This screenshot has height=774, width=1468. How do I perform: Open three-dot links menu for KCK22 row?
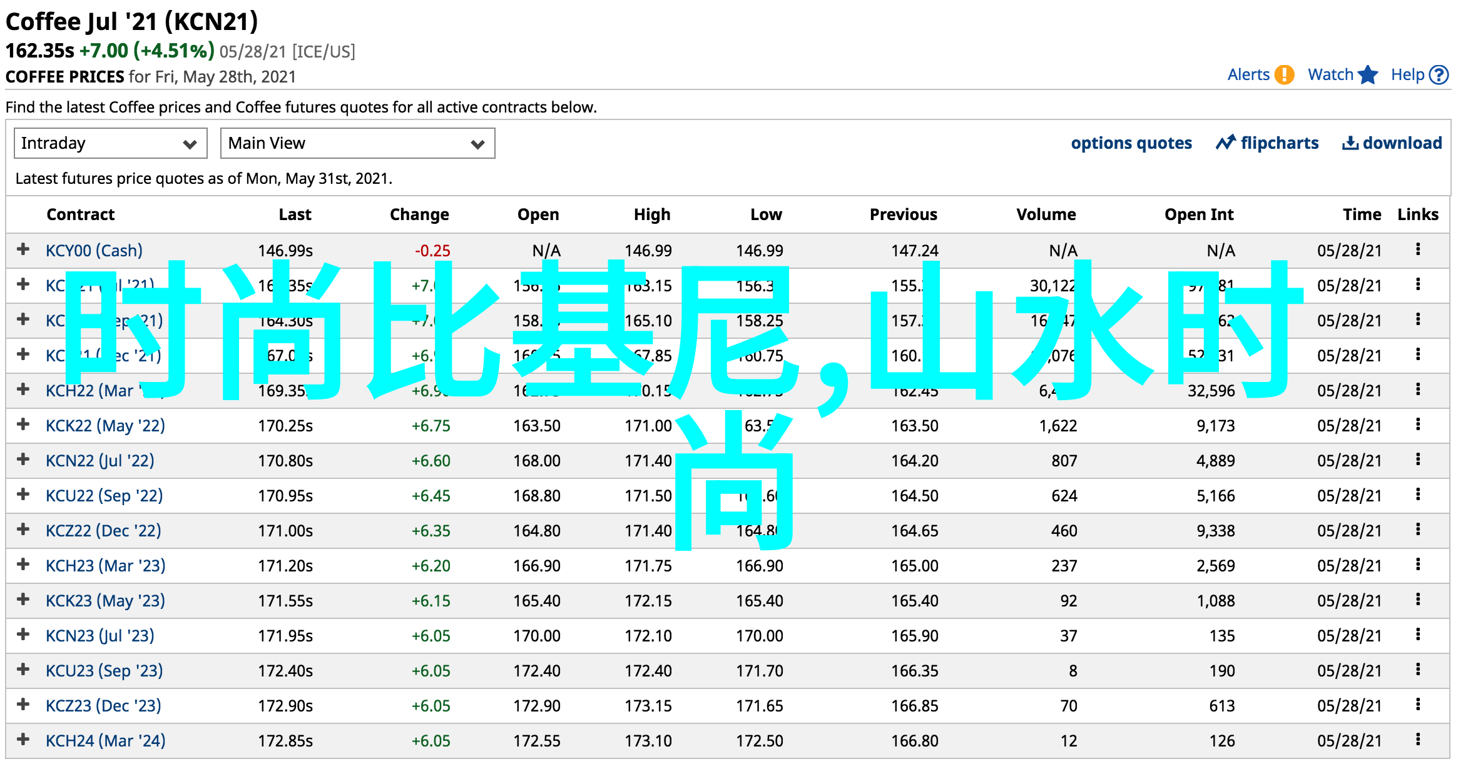[1417, 425]
